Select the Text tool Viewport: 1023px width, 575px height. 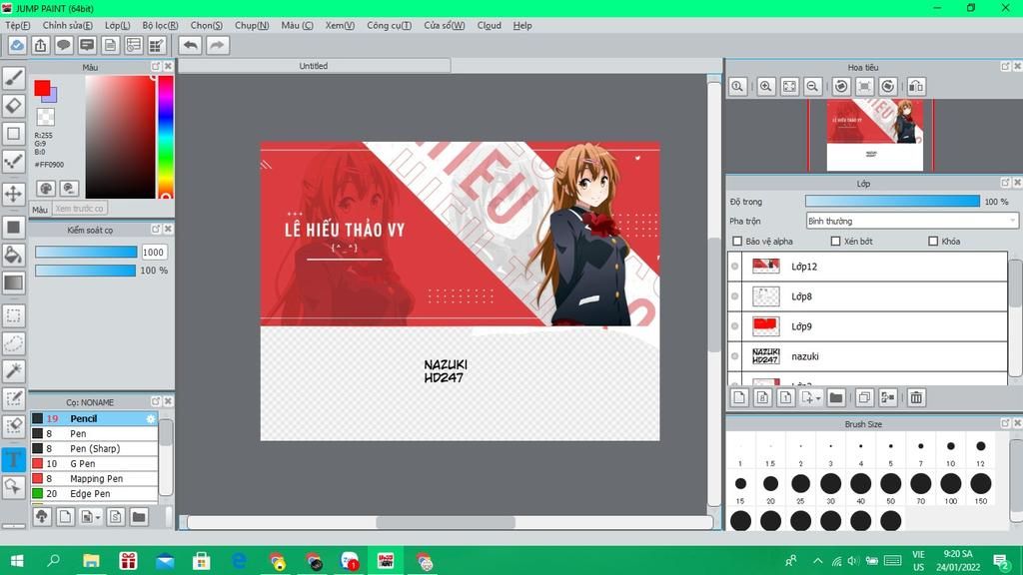point(14,459)
